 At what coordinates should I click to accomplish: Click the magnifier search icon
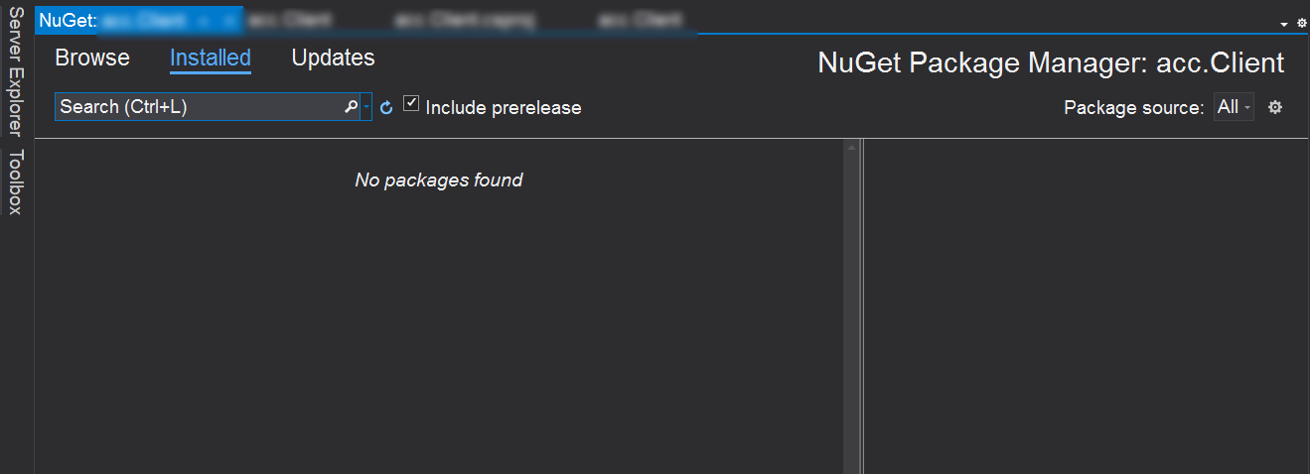coord(351,107)
